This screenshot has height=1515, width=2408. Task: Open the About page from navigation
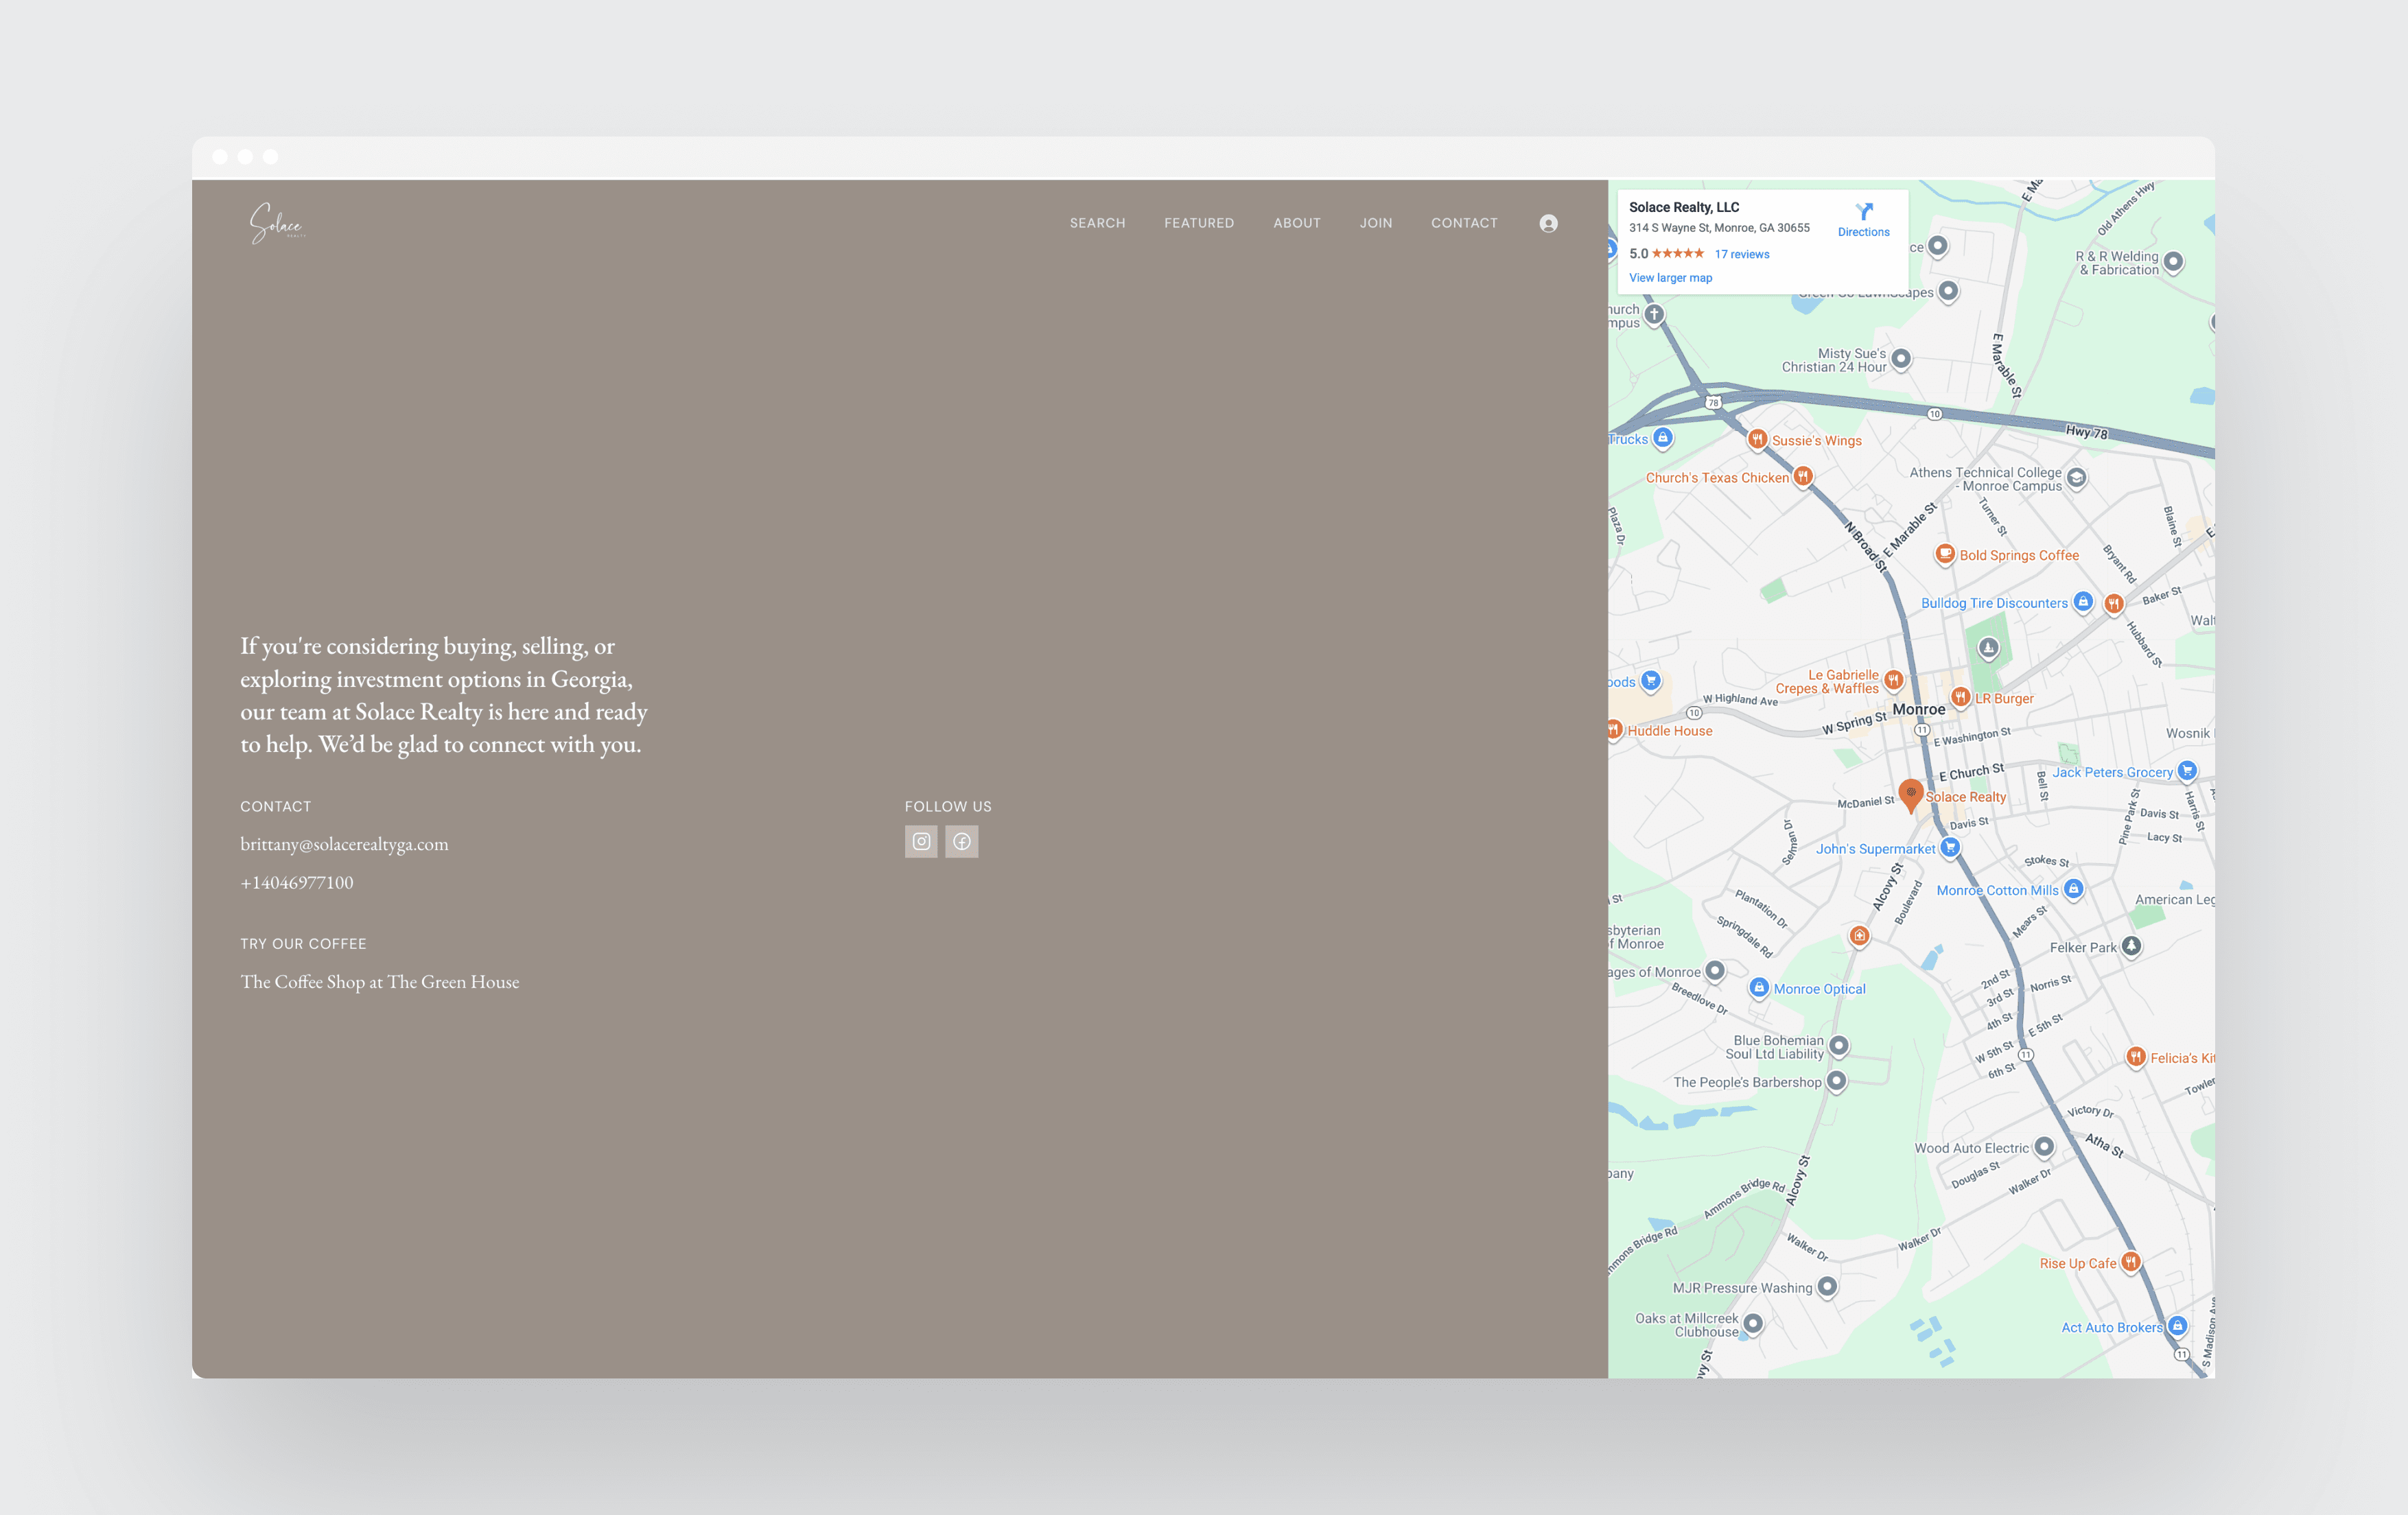[x=1296, y=223]
